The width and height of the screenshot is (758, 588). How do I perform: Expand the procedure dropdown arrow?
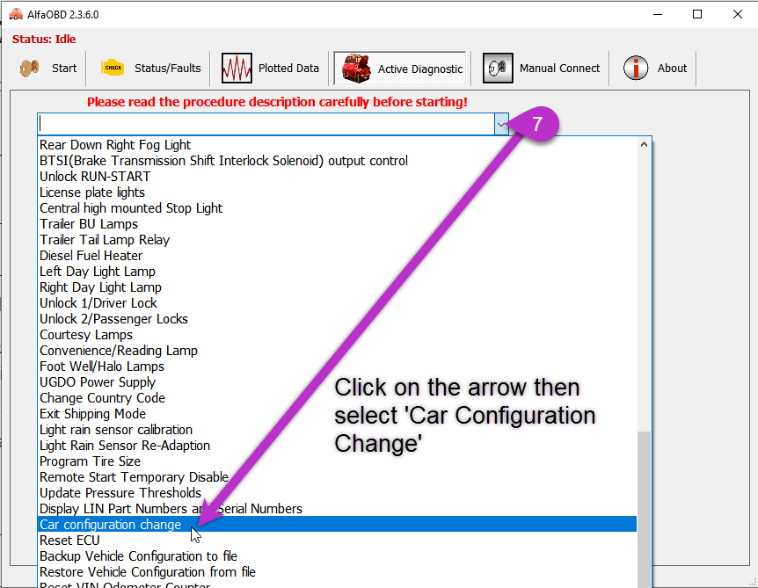(501, 124)
